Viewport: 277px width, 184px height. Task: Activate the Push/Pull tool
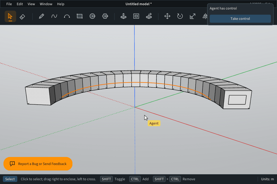pyautogui.click(x=123, y=16)
